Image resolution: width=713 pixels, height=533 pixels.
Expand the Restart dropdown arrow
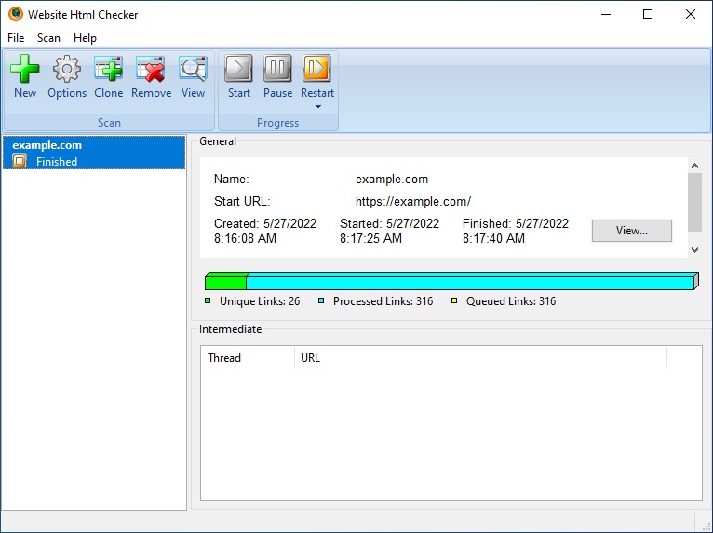coord(317,107)
